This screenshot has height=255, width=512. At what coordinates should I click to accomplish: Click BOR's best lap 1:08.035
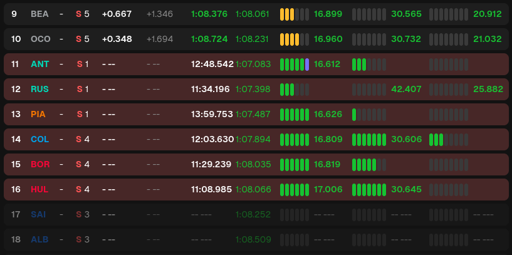coord(253,164)
